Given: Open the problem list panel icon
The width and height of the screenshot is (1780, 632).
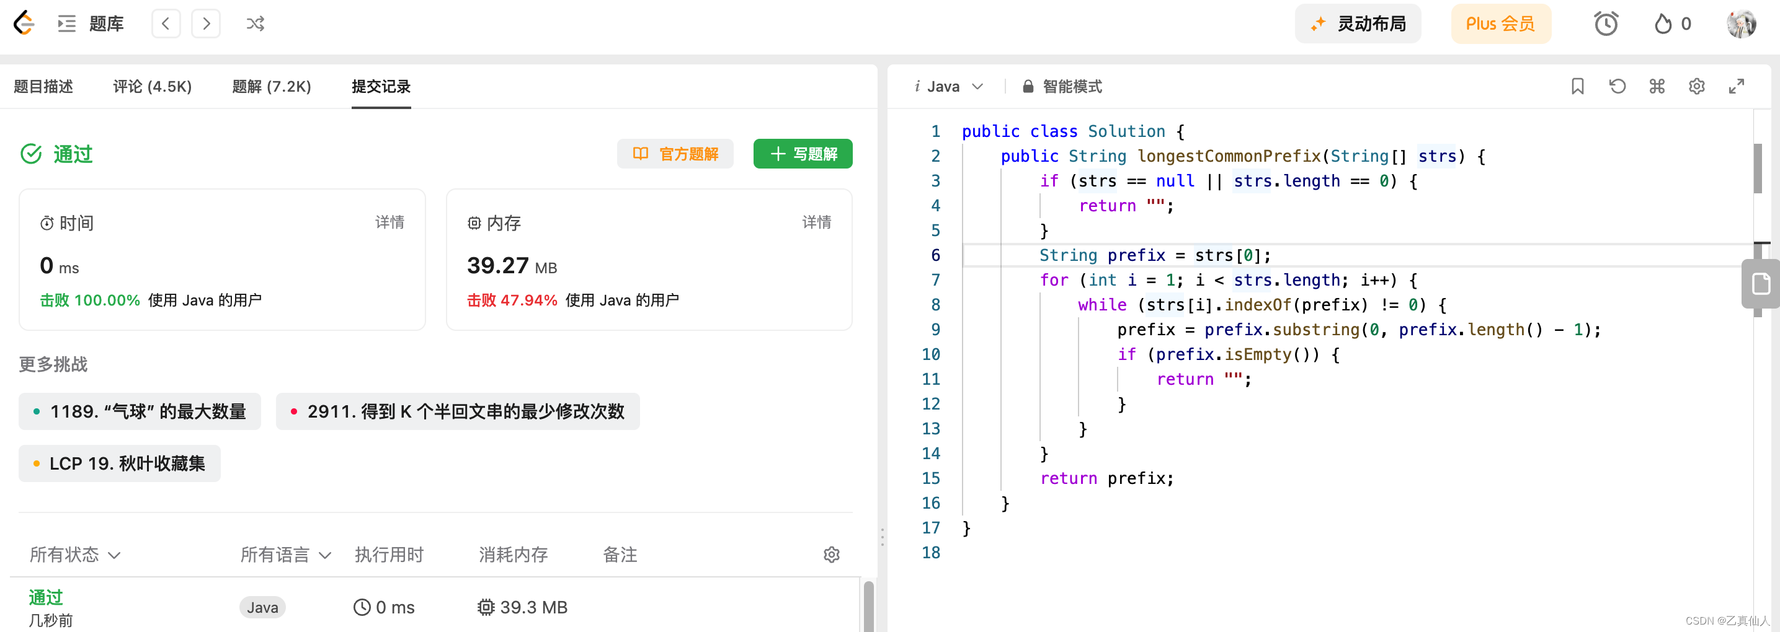Looking at the screenshot, I should (67, 24).
